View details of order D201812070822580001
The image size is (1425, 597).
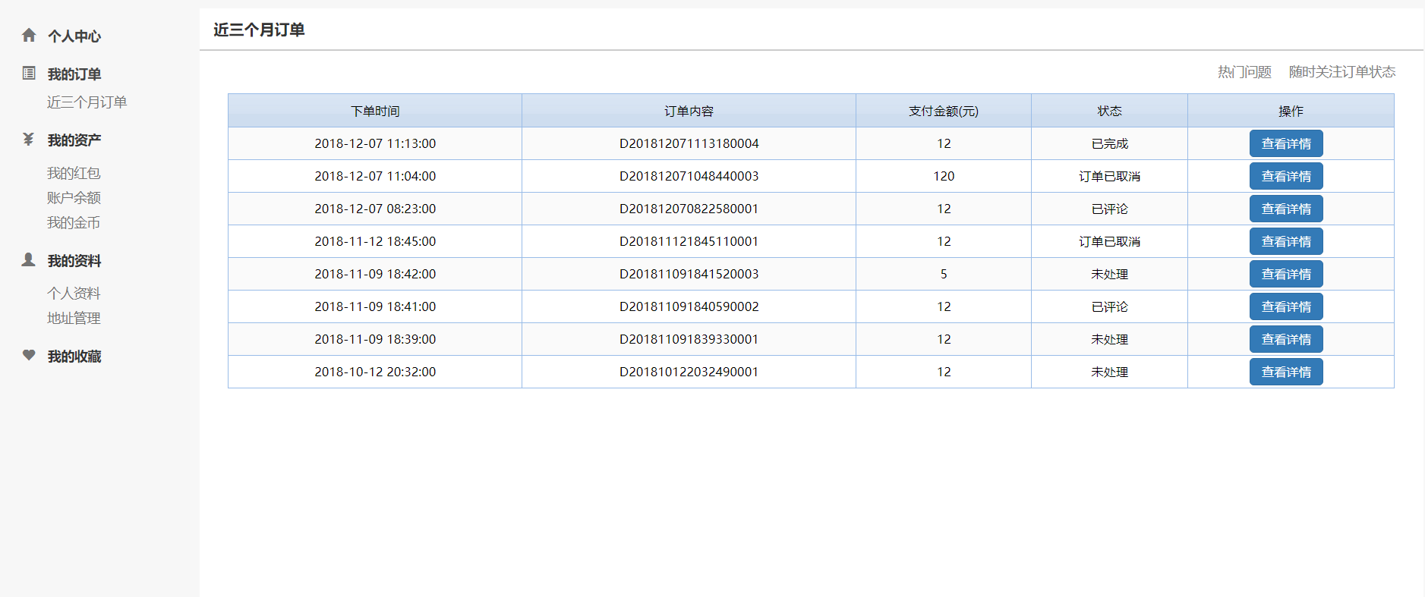pos(1286,209)
